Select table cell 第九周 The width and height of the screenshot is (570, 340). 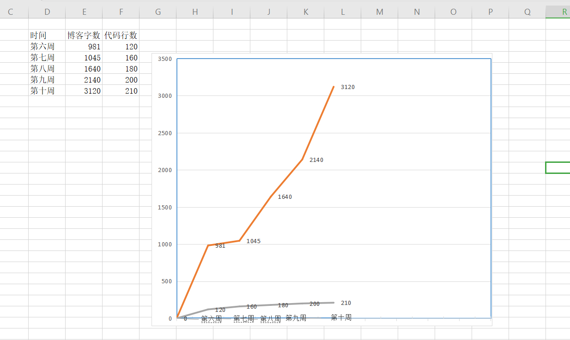(47, 79)
